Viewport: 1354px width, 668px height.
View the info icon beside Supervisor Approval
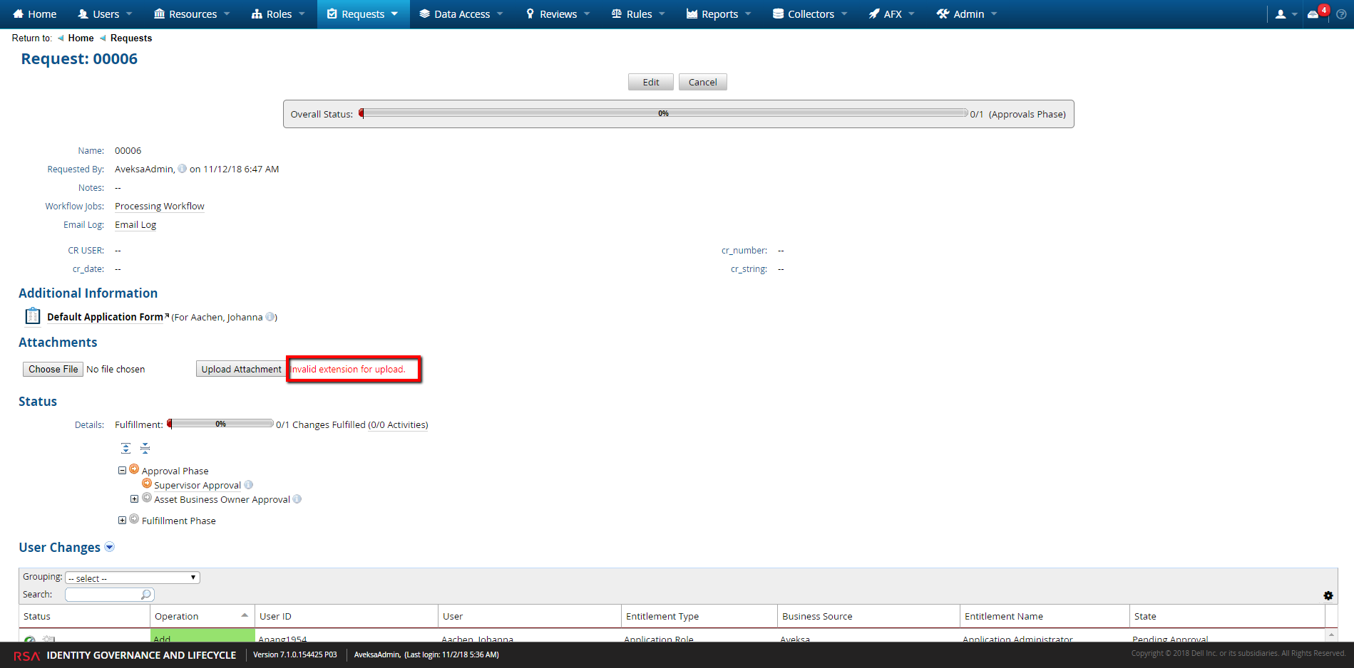point(248,484)
